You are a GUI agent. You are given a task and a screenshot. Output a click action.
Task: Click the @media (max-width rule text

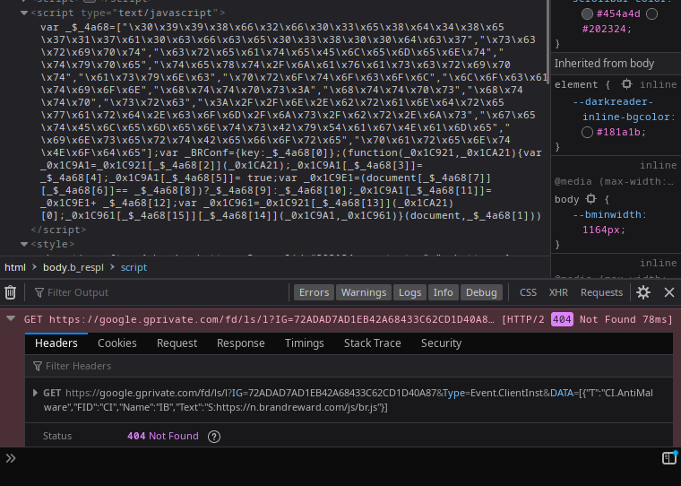(614, 182)
